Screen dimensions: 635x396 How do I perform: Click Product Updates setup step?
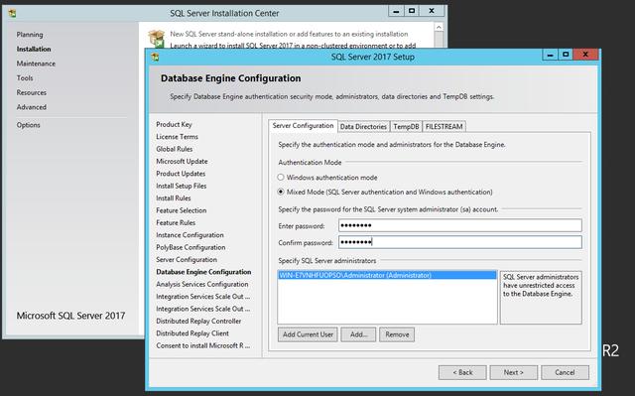tap(181, 174)
